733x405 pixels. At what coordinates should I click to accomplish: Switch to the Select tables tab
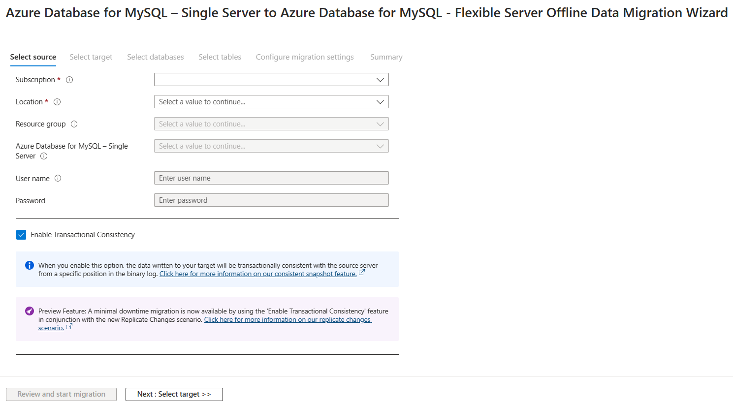tap(220, 57)
